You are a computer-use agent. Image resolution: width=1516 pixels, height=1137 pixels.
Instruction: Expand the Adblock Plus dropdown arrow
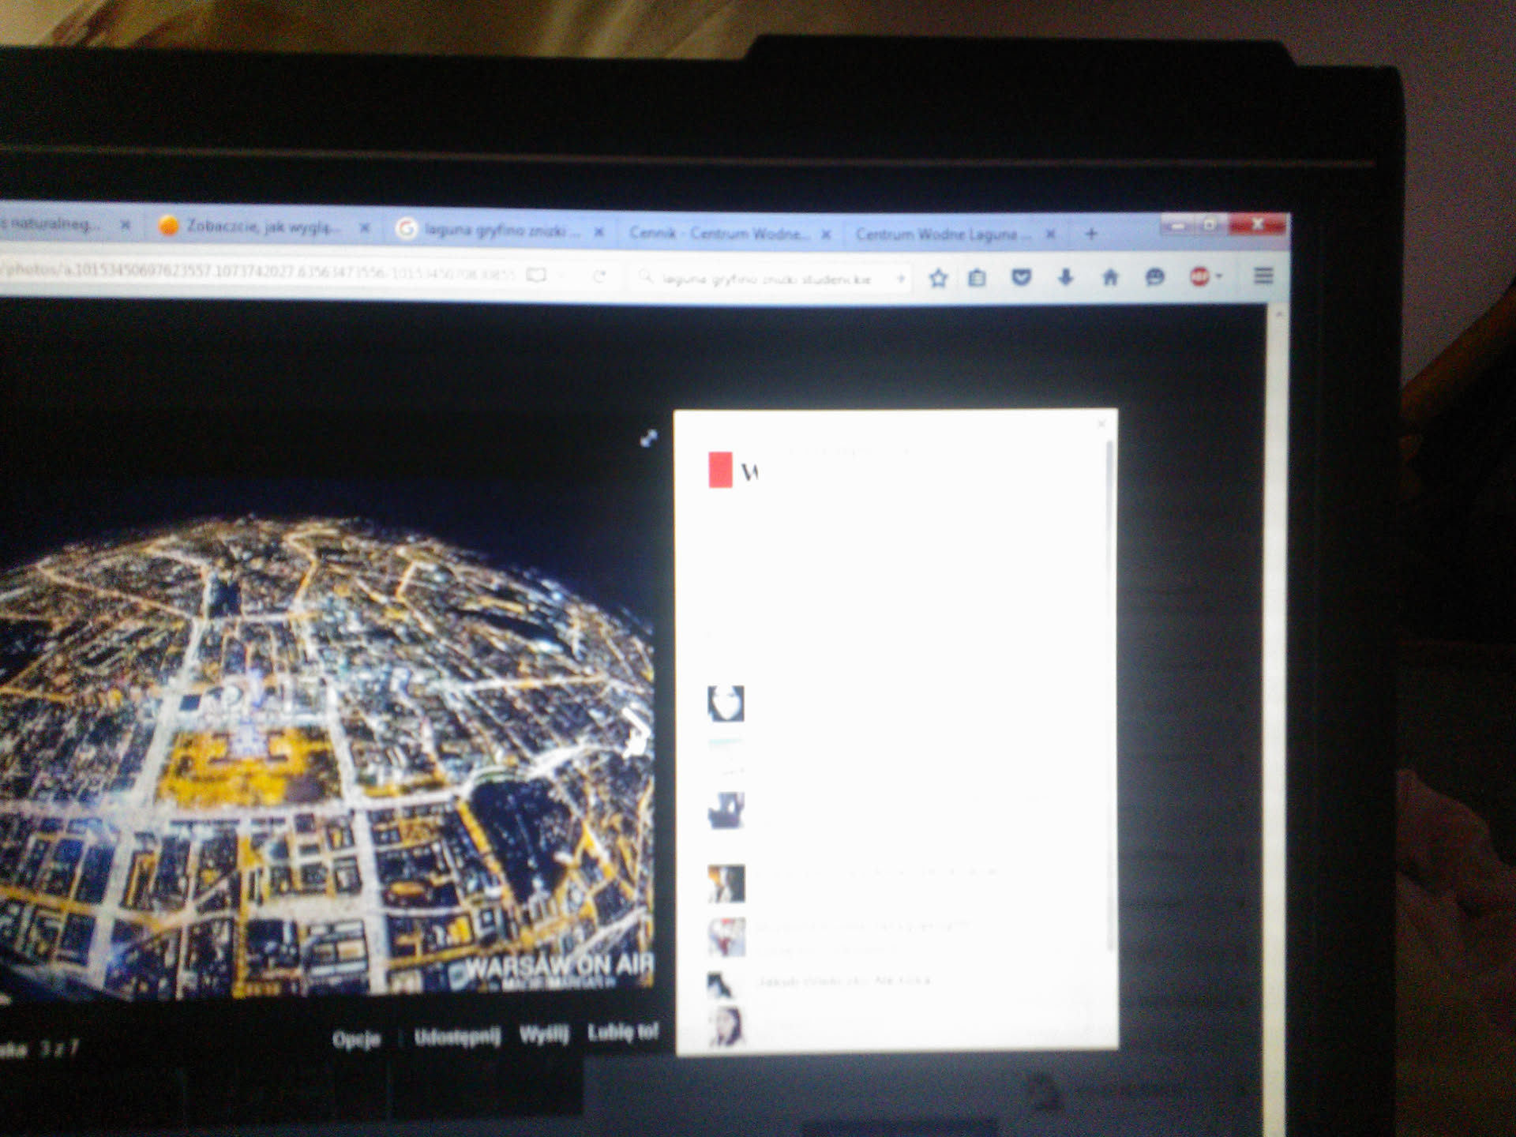click(x=1220, y=276)
